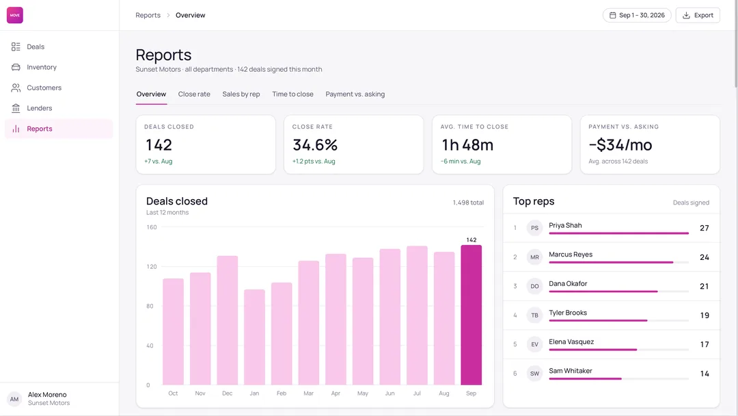Click the Jul bar in the chart
Viewport: 738px width, 416px height.
417,315
